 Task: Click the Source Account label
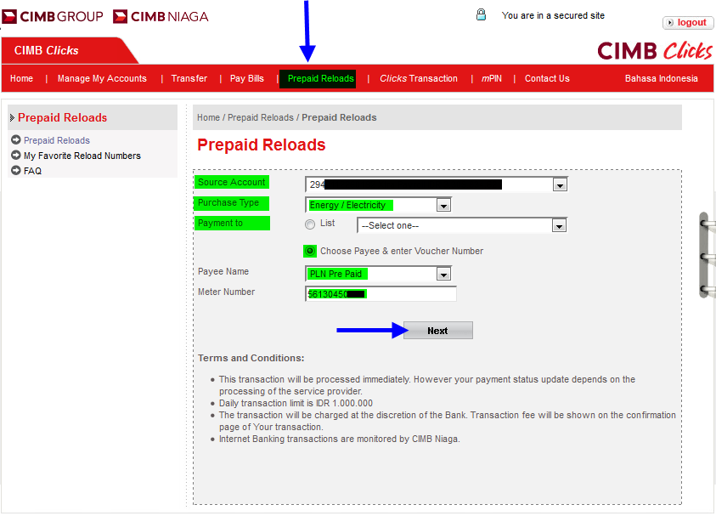click(x=232, y=182)
